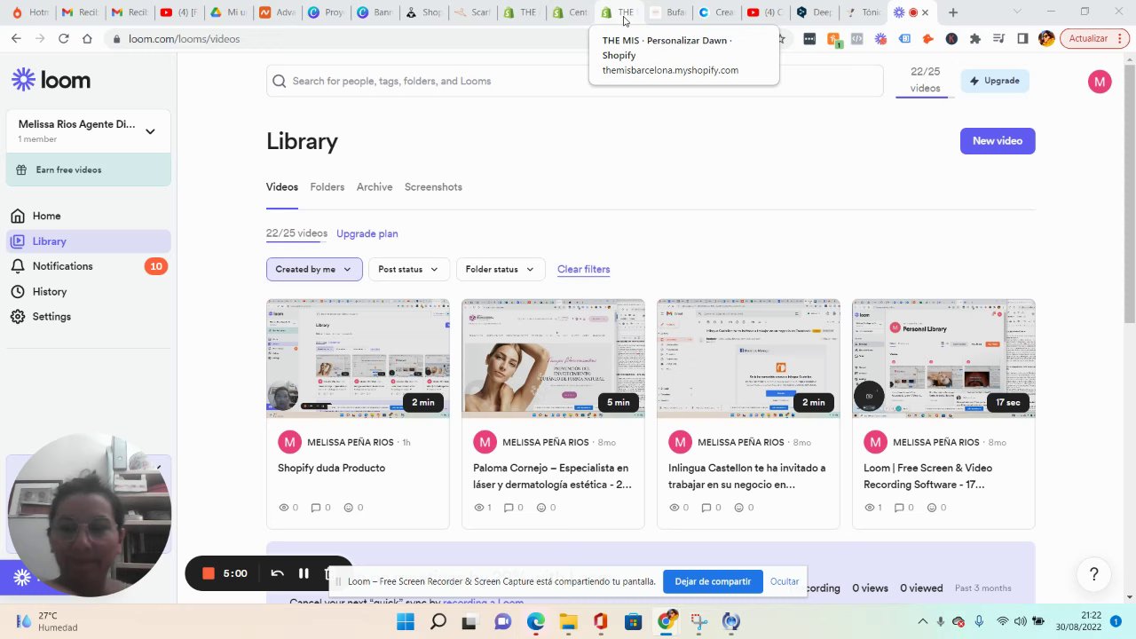Click Dejar de compartir button

pyautogui.click(x=713, y=581)
